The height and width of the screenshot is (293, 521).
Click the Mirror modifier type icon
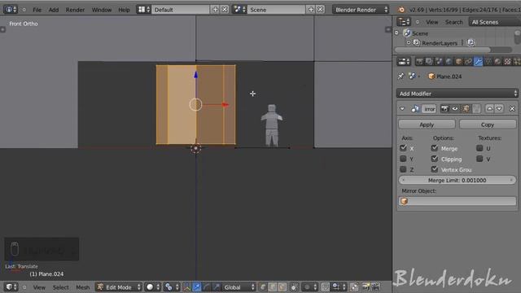click(x=415, y=108)
